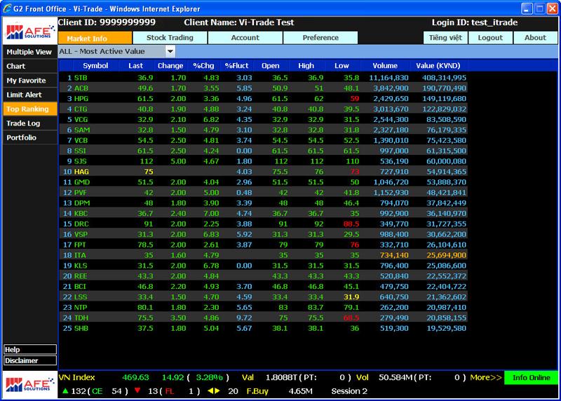Click the VN Index label
Viewport: 561px width, 401px height.
(76, 377)
